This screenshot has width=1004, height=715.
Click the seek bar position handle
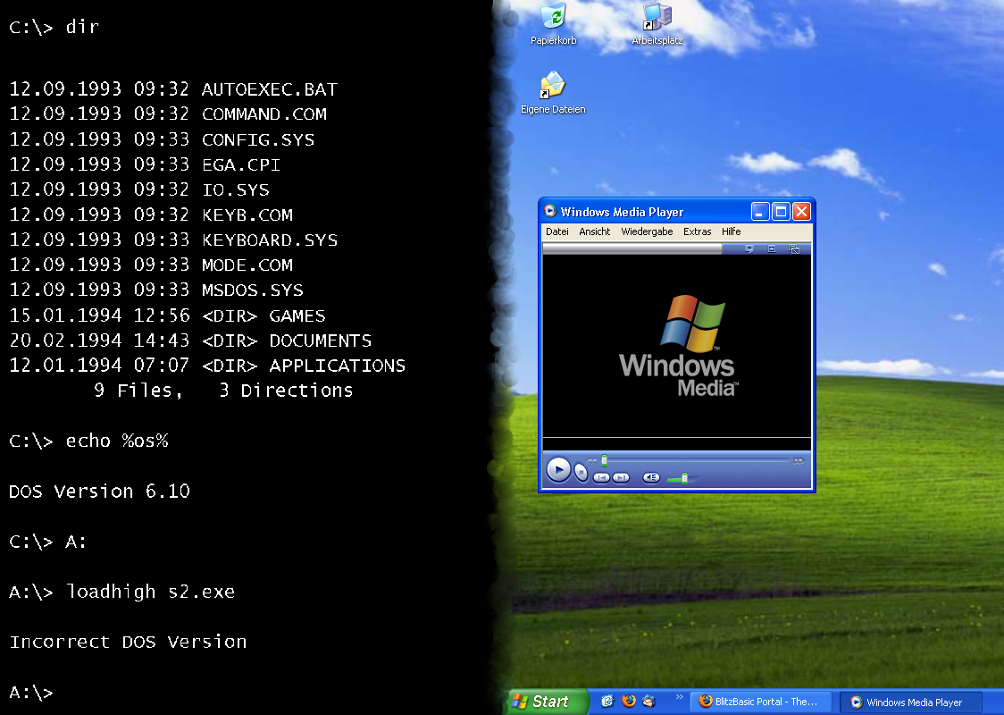pyautogui.click(x=604, y=460)
